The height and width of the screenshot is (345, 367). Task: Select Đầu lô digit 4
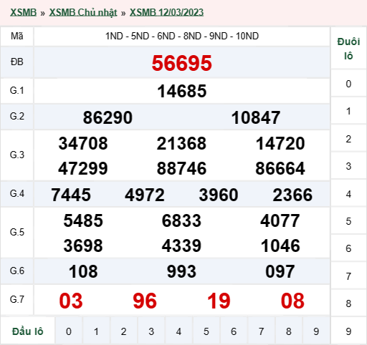click(178, 331)
